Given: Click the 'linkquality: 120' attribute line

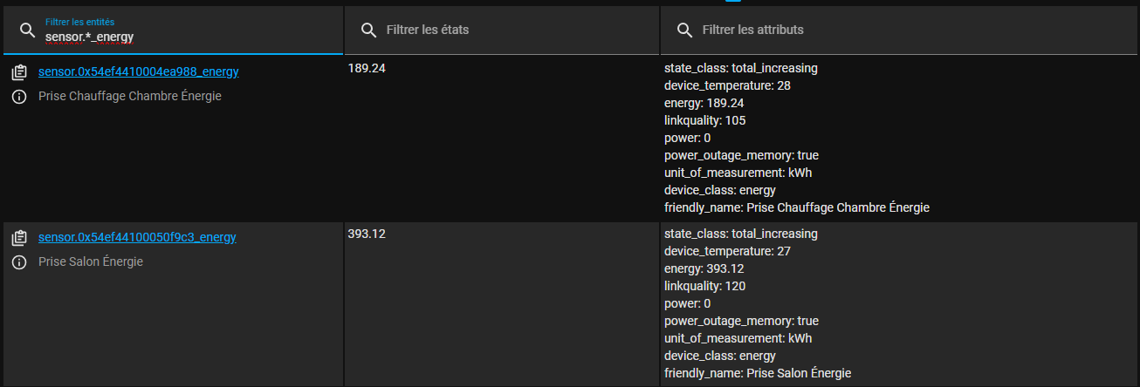Looking at the screenshot, I should click(704, 286).
